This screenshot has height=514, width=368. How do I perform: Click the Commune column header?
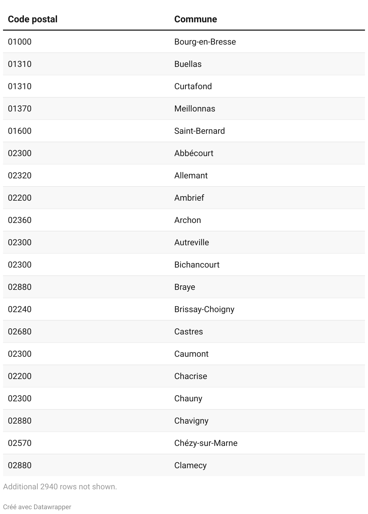pyautogui.click(x=195, y=19)
